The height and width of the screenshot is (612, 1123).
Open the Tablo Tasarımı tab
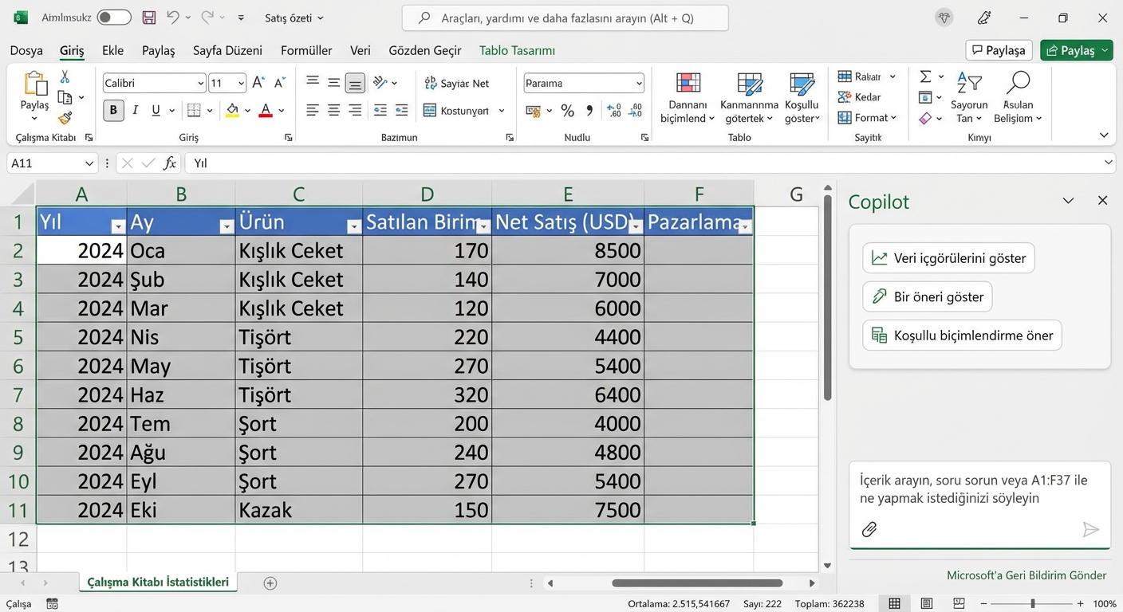coord(516,49)
